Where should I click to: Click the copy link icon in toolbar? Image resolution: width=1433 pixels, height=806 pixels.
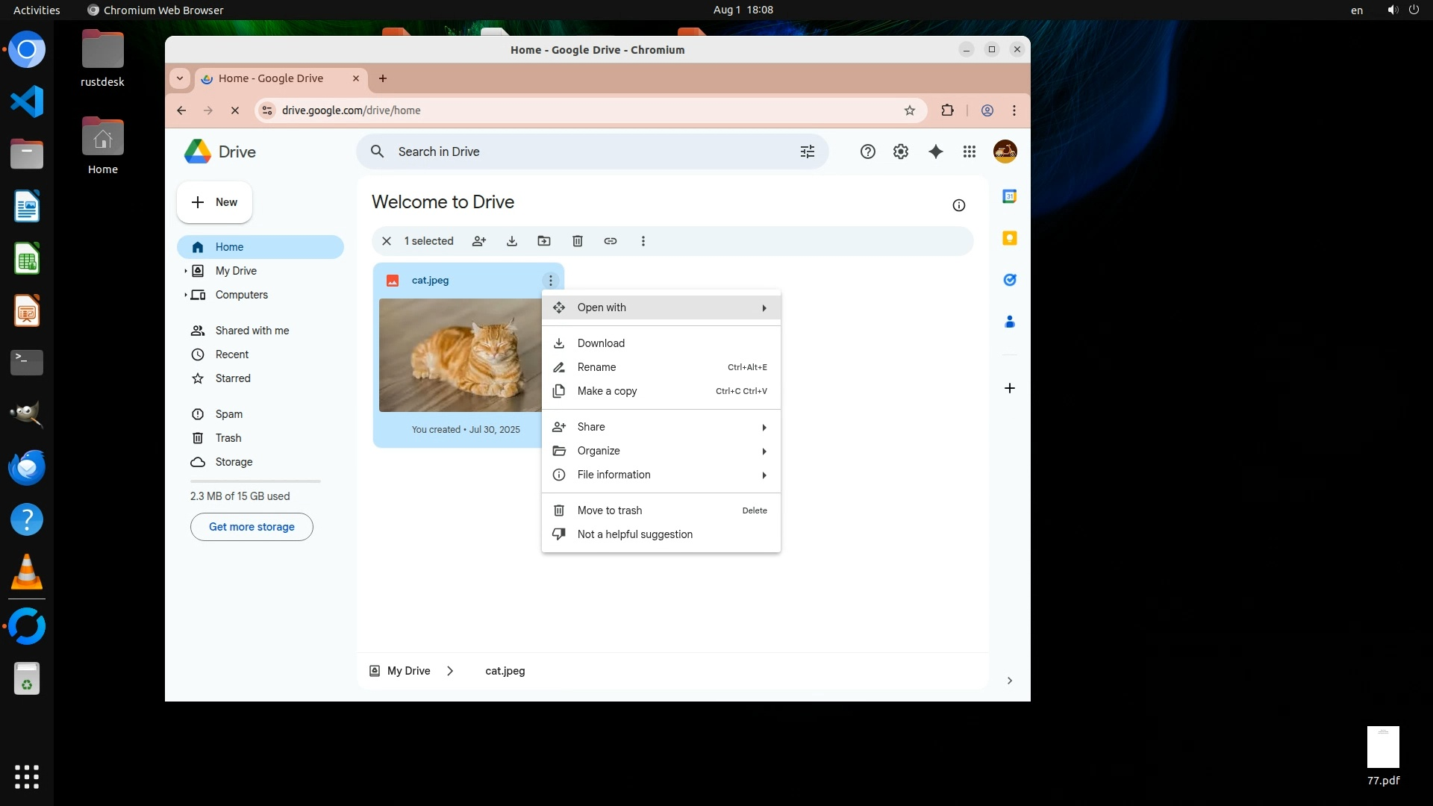(611, 241)
